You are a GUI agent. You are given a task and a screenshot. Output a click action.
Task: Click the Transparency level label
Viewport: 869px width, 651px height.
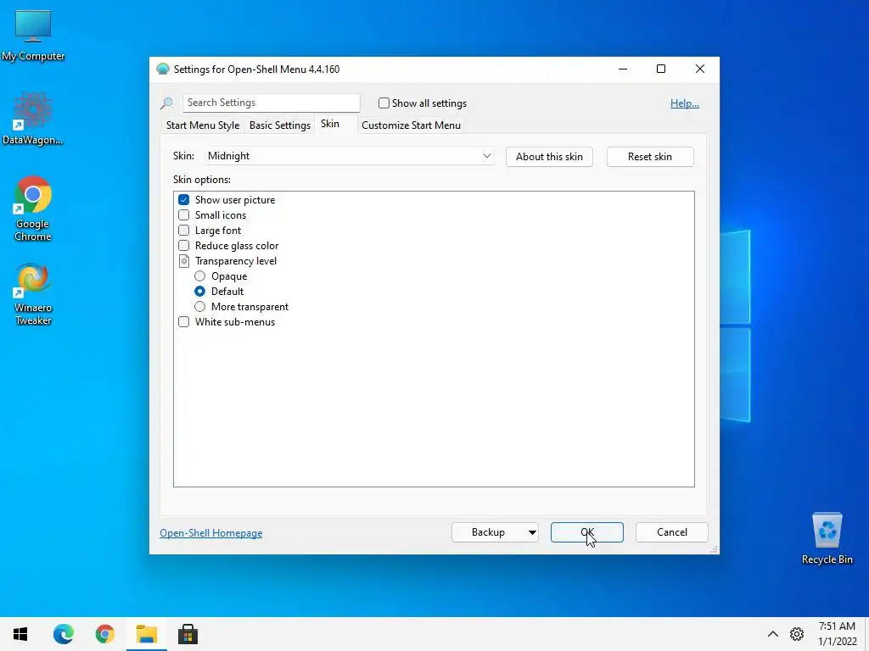[236, 261]
